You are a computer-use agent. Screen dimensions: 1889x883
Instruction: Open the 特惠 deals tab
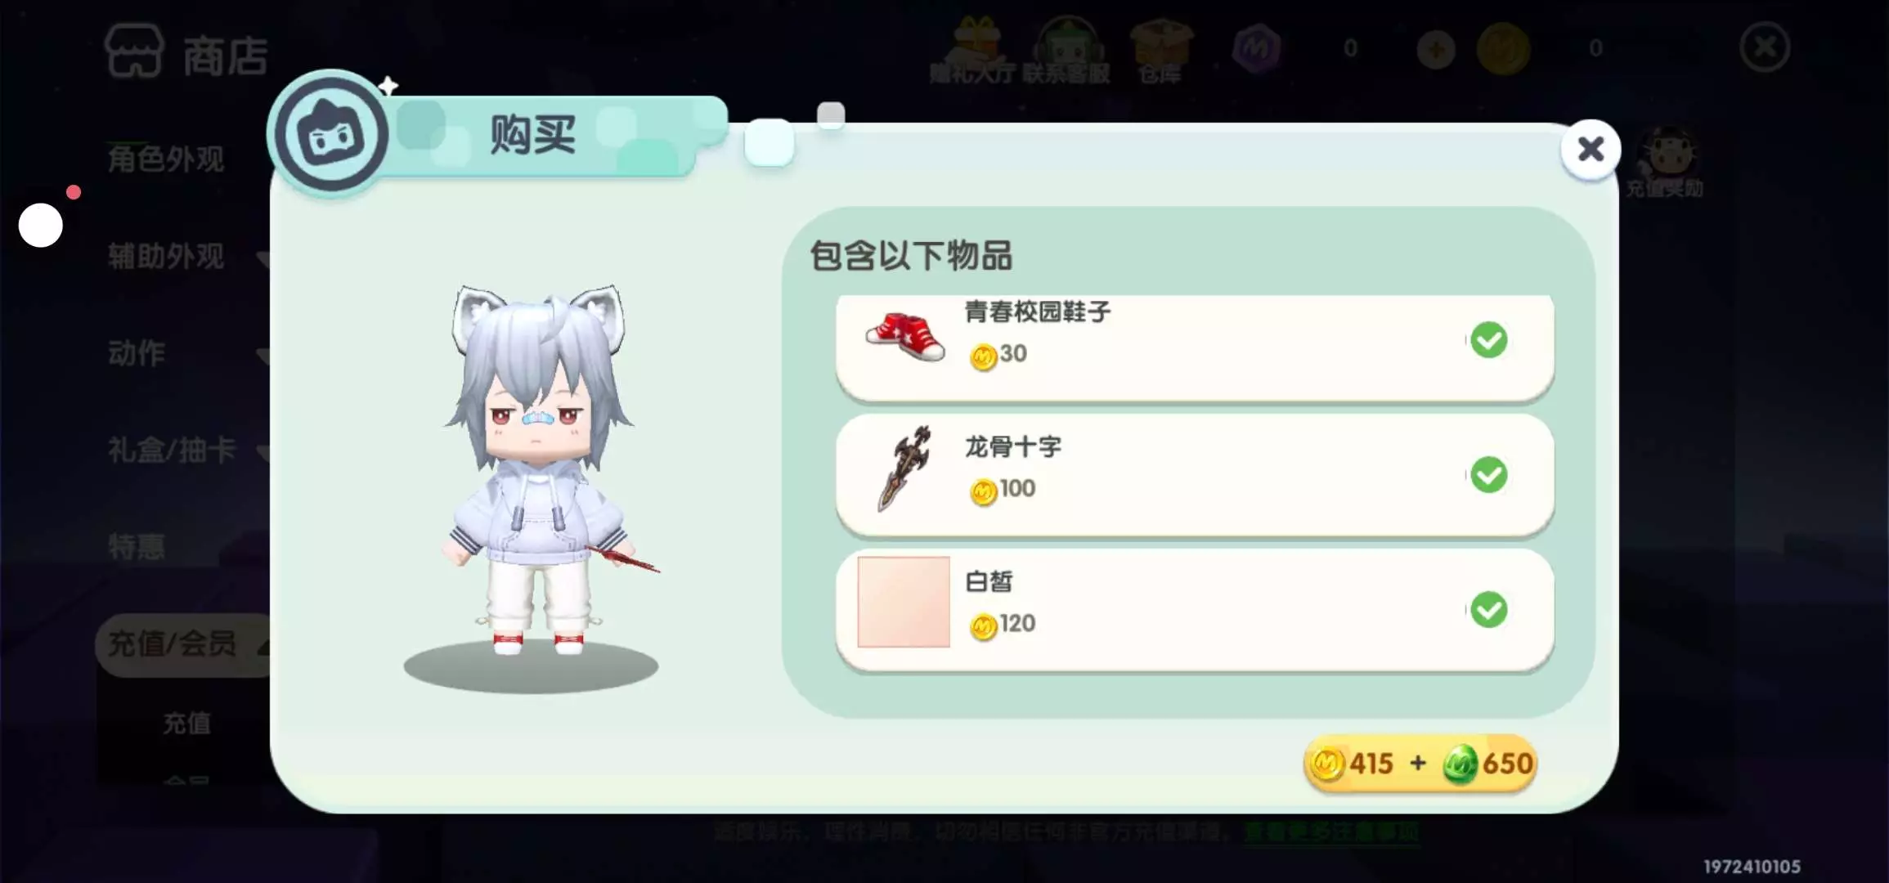pos(137,547)
